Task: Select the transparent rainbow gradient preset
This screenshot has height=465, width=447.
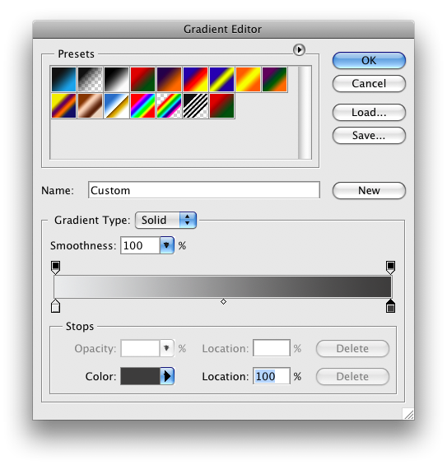Action: pos(169,105)
